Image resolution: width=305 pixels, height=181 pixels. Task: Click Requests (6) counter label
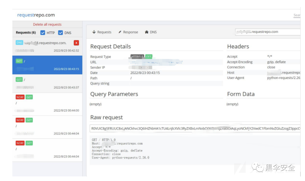click(26, 33)
